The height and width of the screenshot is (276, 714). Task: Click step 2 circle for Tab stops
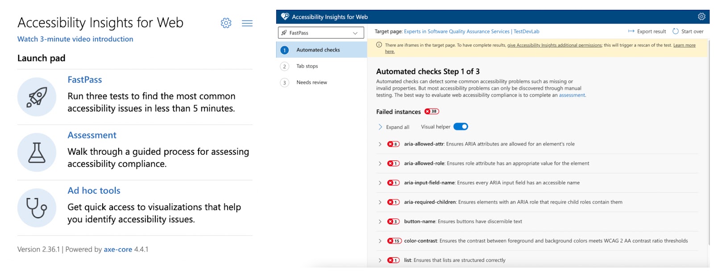pyautogui.click(x=285, y=66)
